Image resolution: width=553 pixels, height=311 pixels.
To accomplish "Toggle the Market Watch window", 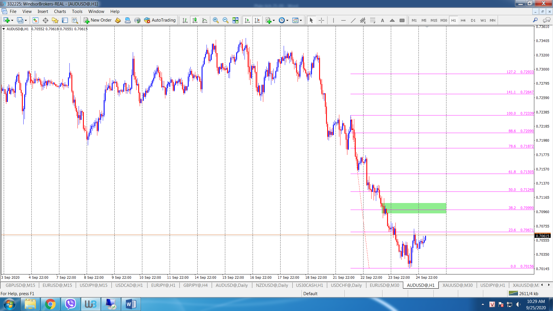I will click(35, 20).
